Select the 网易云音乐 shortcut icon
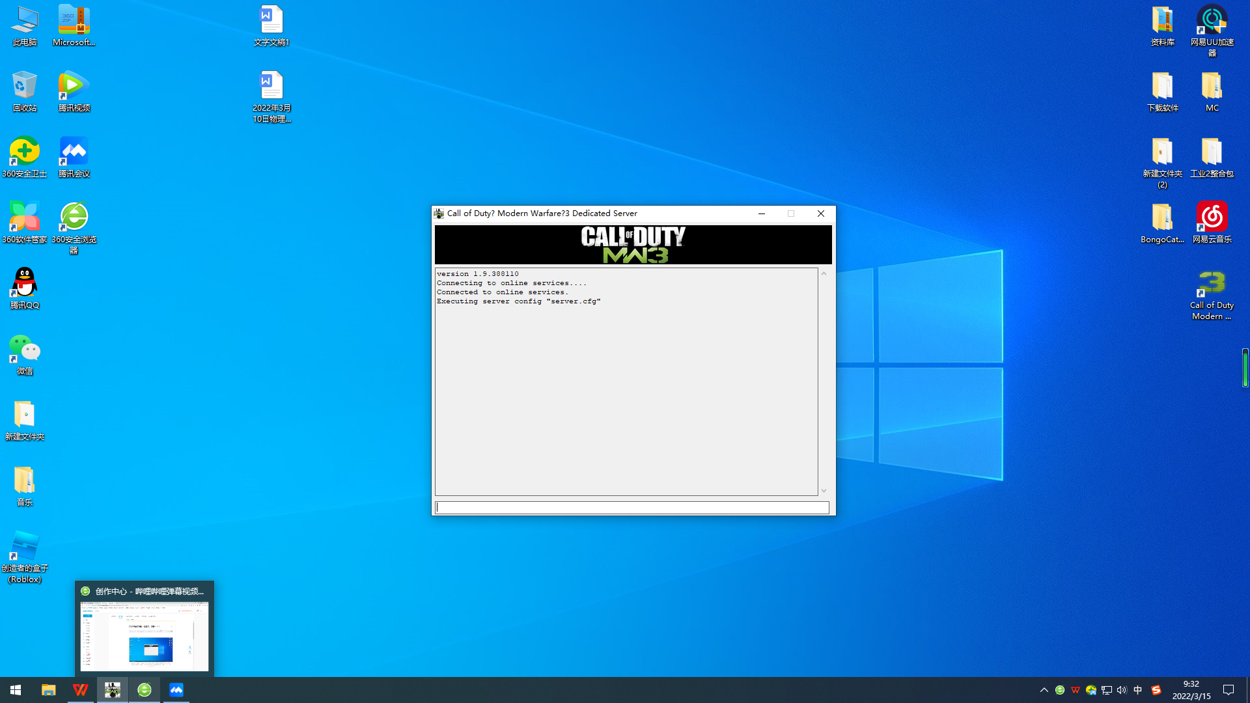 pos(1212,223)
